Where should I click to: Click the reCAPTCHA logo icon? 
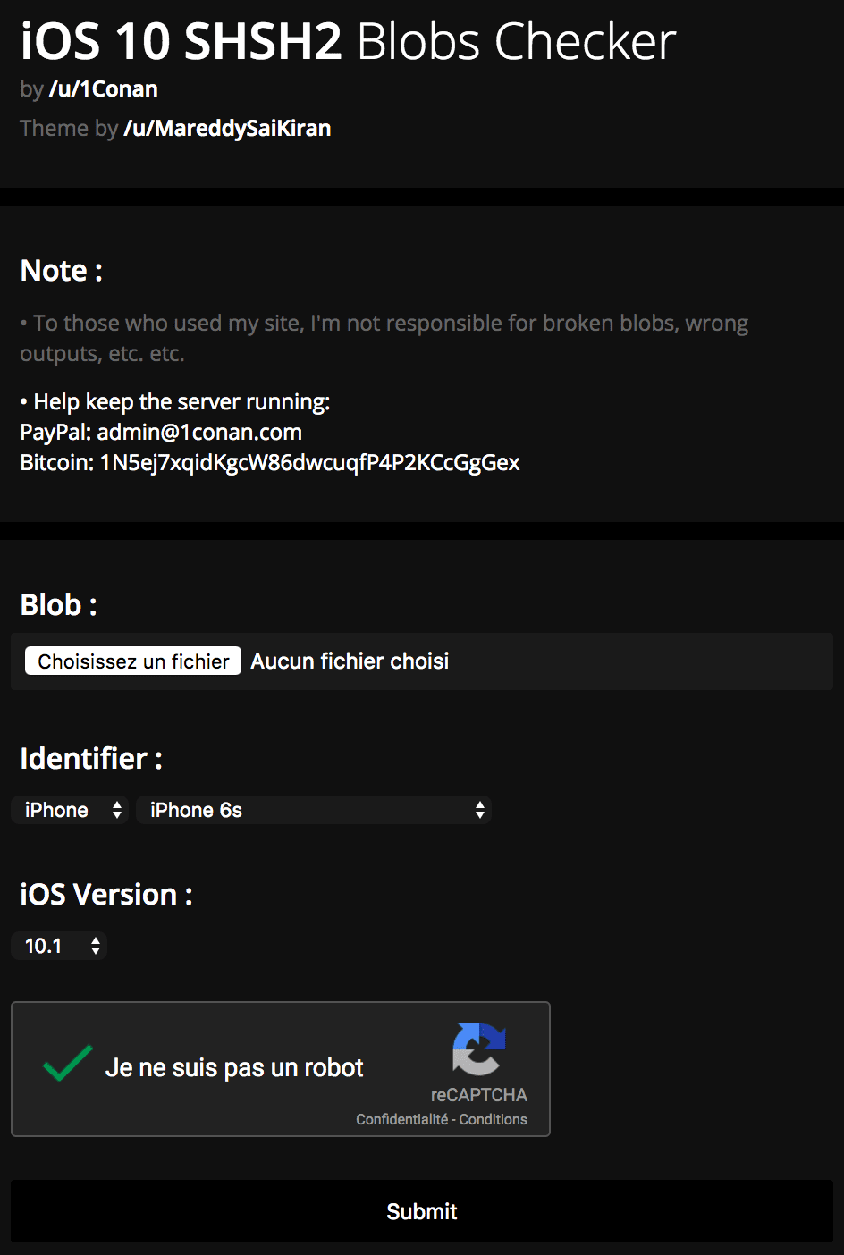pos(479,1049)
